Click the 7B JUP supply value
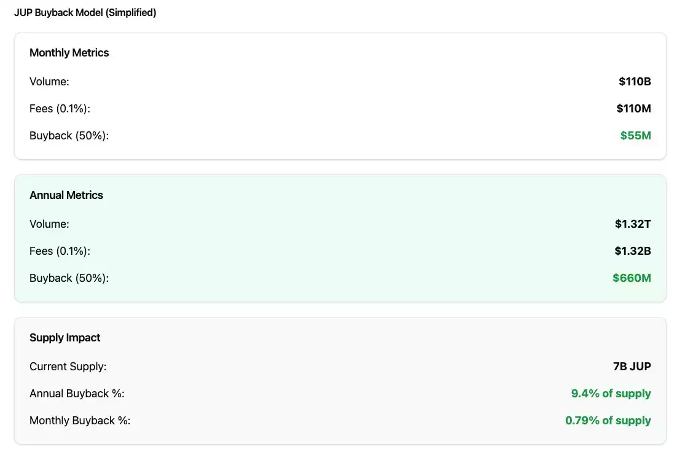Screen dimensions: 677x455 632,367
